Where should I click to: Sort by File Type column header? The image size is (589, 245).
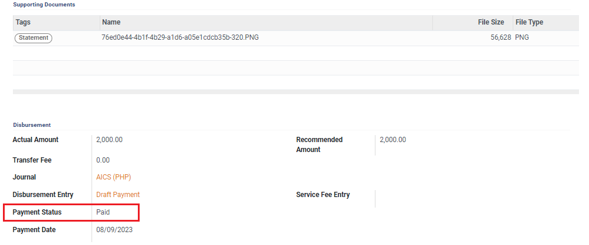pyautogui.click(x=529, y=22)
